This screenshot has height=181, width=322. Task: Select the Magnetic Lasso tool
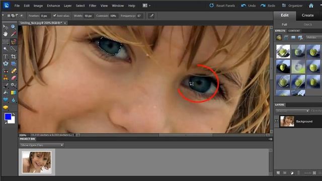point(13,42)
